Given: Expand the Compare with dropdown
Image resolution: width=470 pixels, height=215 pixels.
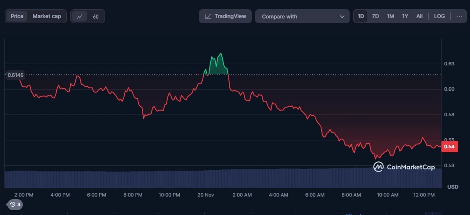Looking at the screenshot, I should pyautogui.click(x=302, y=16).
